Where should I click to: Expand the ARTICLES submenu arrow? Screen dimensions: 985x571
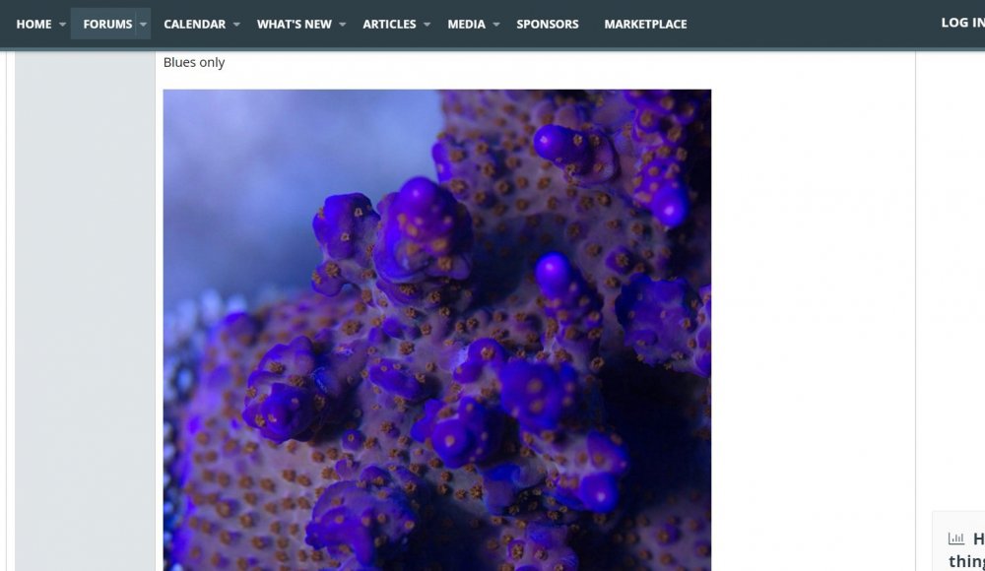tap(427, 24)
